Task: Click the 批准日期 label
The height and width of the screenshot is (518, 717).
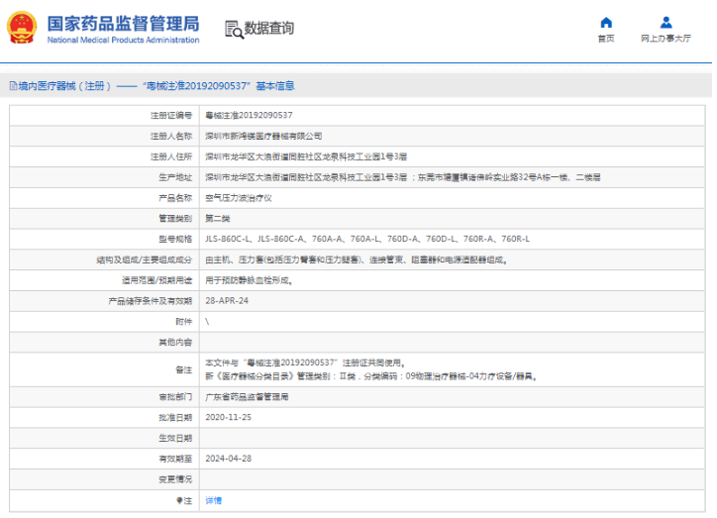Action: (175, 417)
